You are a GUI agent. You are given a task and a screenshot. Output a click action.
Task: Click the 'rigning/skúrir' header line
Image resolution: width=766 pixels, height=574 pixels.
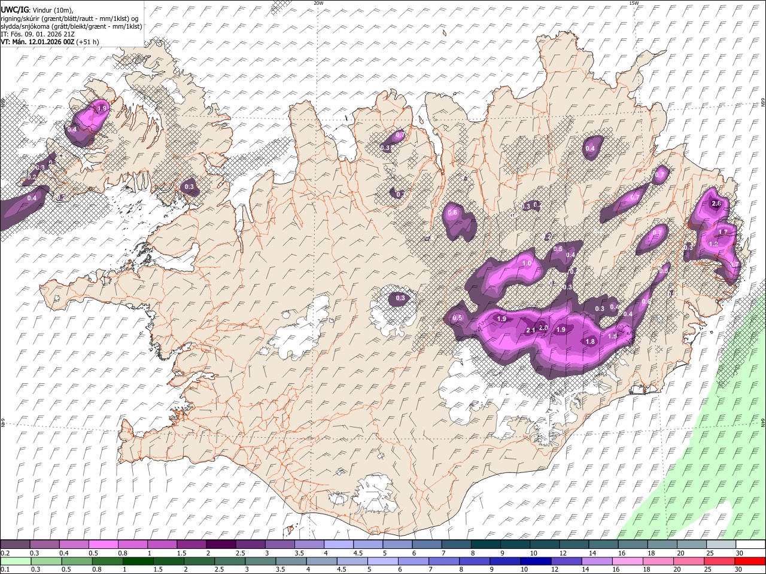(70, 19)
